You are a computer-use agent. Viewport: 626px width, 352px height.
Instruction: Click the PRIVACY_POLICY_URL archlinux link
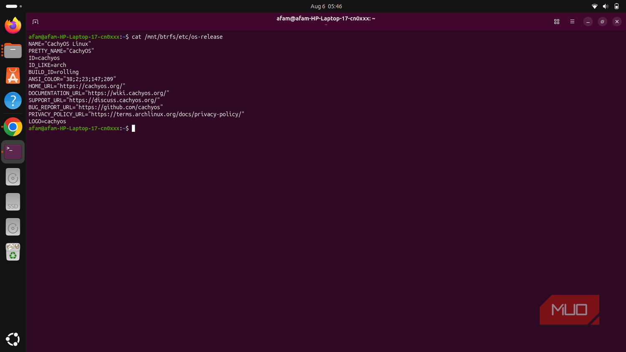coord(166,114)
